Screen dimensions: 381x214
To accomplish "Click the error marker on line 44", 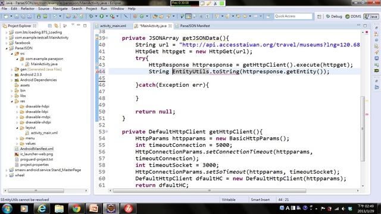I will (97, 71).
